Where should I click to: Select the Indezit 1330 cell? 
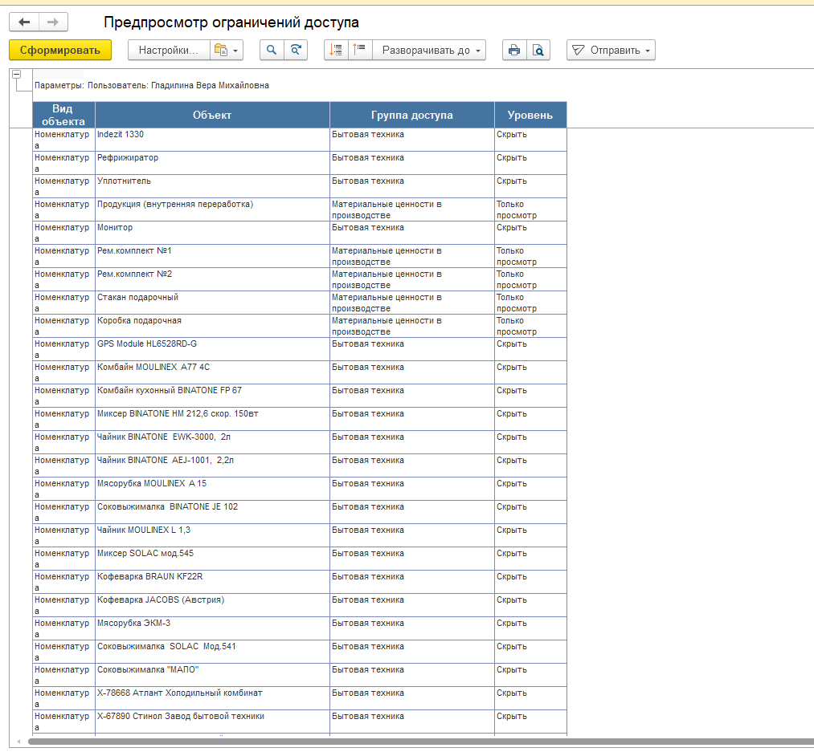(x=212, y=140)
